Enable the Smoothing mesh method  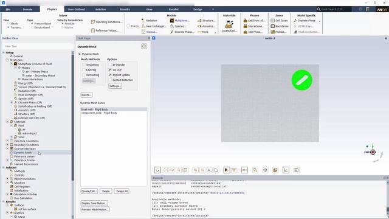click(x=84, y=65)
